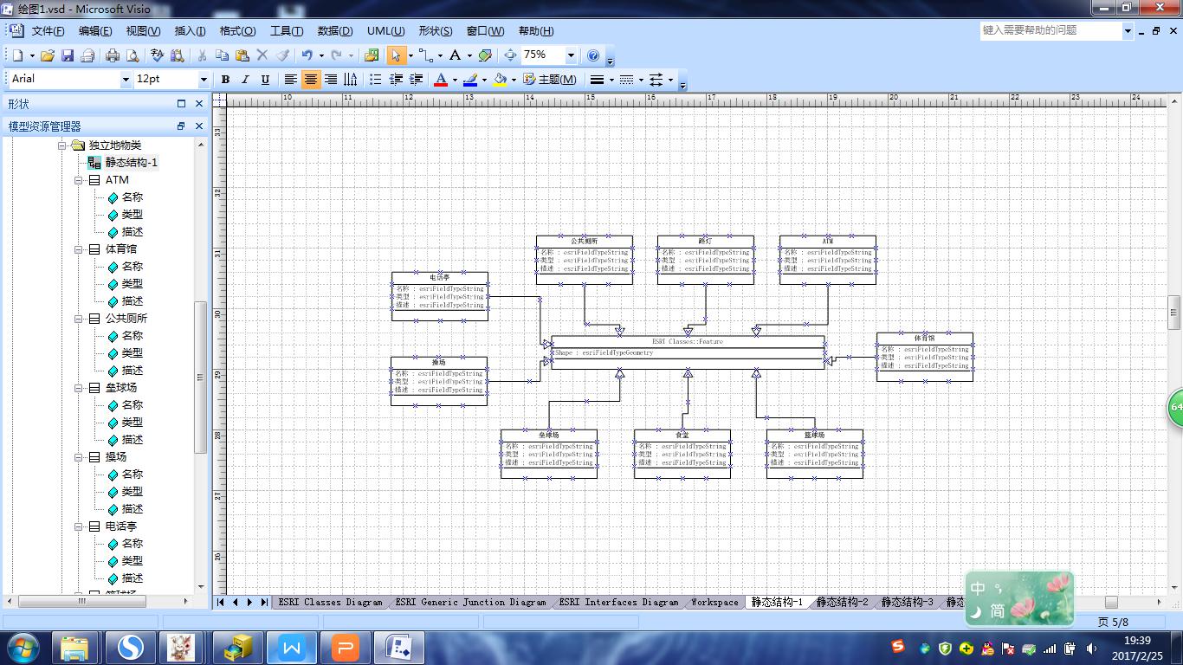
Task: Toggle Italic formatting
Action: click(x=245, y=80)
